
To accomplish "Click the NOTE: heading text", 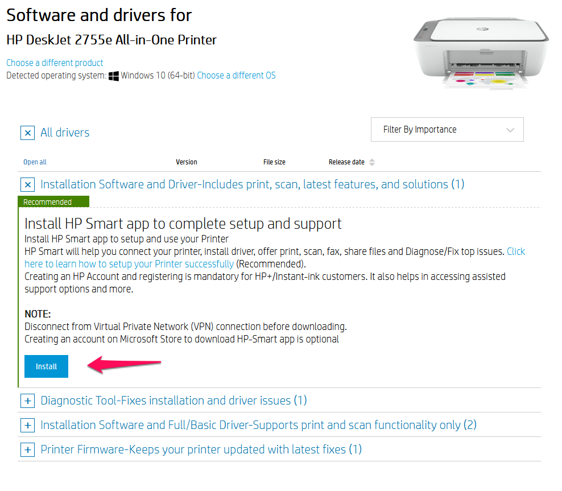I will click(x=38, y=314).
